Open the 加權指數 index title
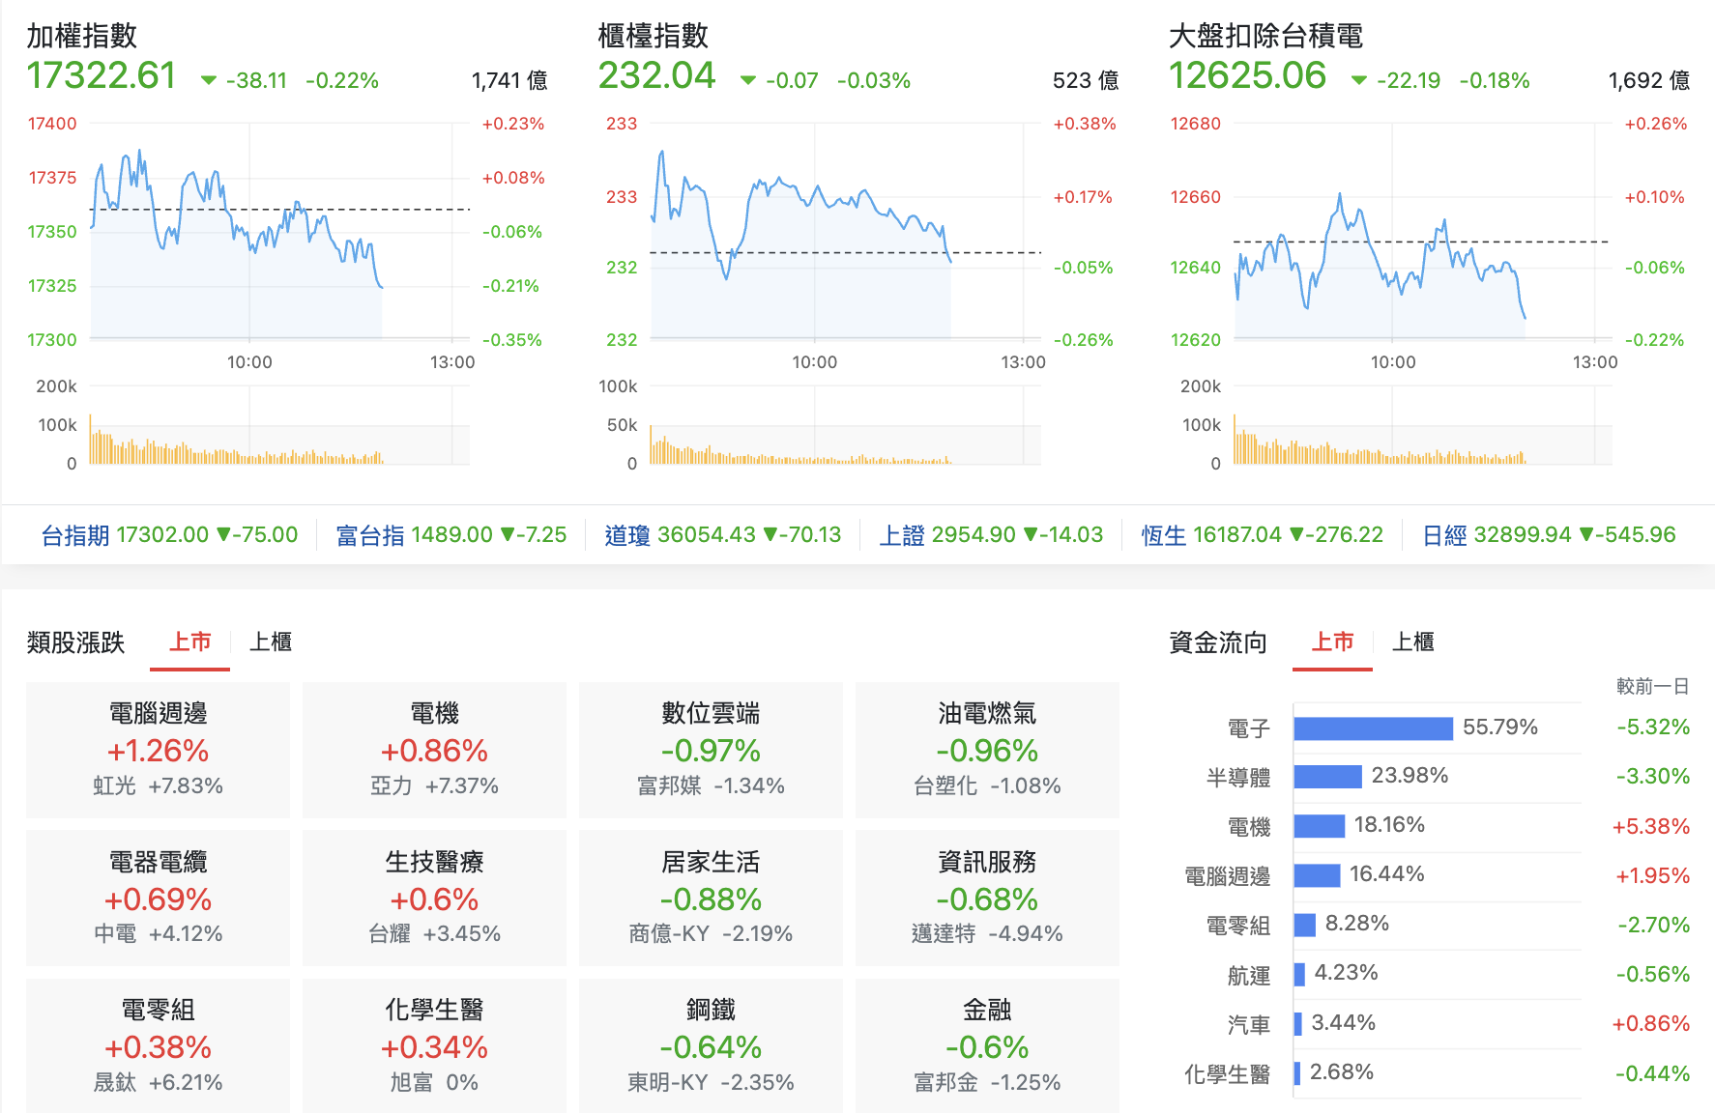 pos(82,36)
